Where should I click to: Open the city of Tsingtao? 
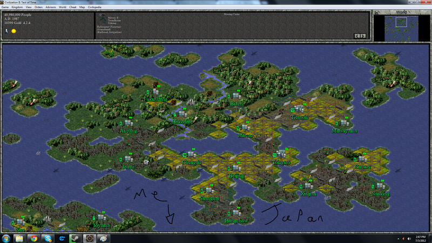tap(281, 154)
